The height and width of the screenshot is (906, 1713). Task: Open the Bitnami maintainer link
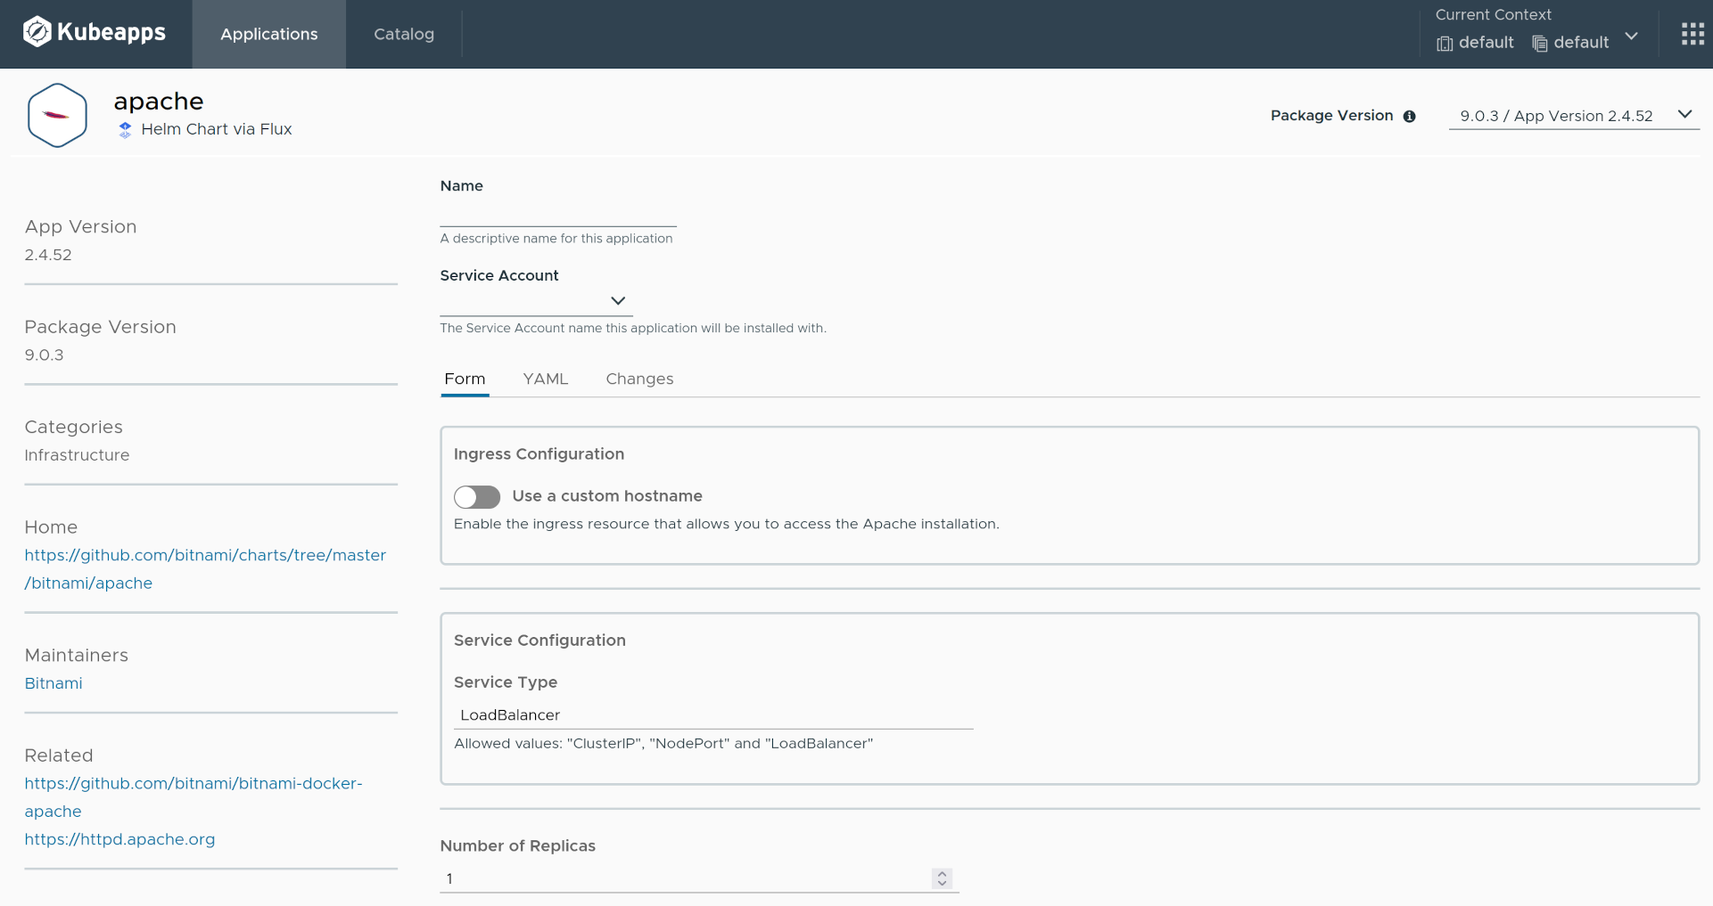54,683
